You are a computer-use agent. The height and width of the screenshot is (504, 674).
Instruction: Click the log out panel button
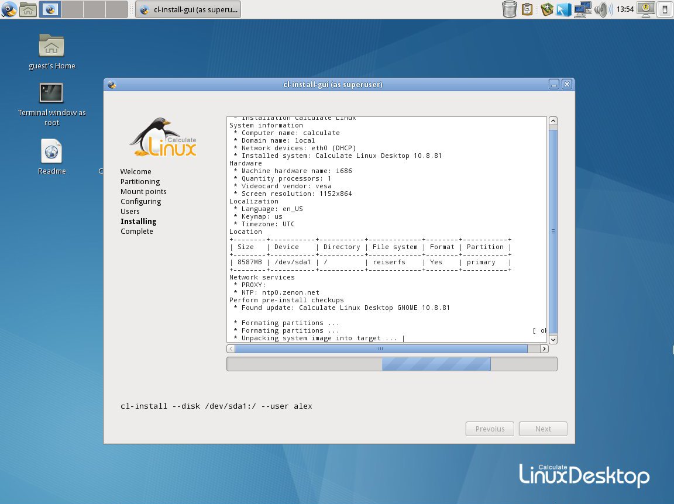(665, 9)
